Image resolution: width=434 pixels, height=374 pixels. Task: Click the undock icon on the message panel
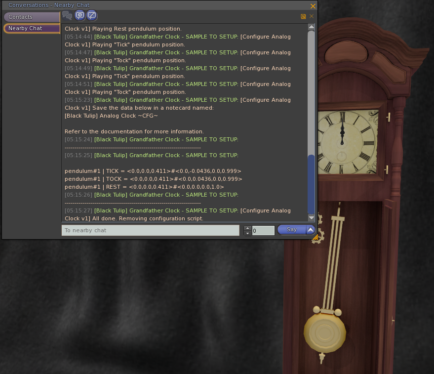tap(303, 16)
